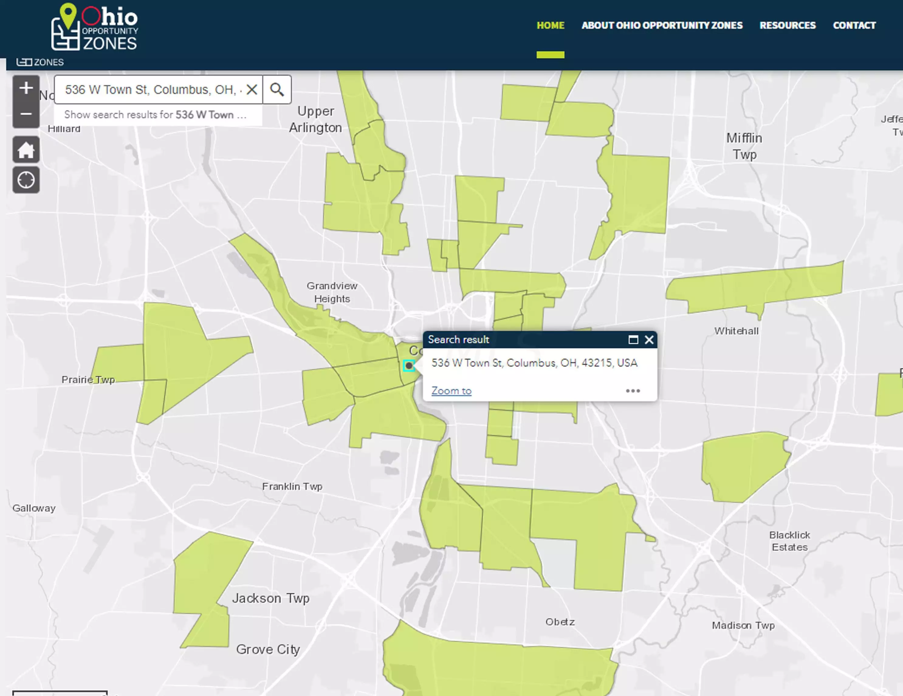Find my location with crosshair icon
The width and height of the screenshot is (903, 696).
tap(26, 180)
